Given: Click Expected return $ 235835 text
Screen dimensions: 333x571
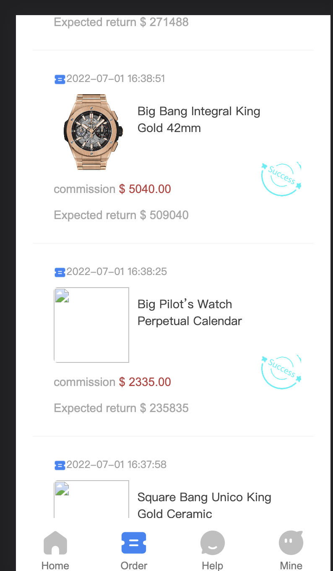Looking at the screenshot, I should point(121,408).
